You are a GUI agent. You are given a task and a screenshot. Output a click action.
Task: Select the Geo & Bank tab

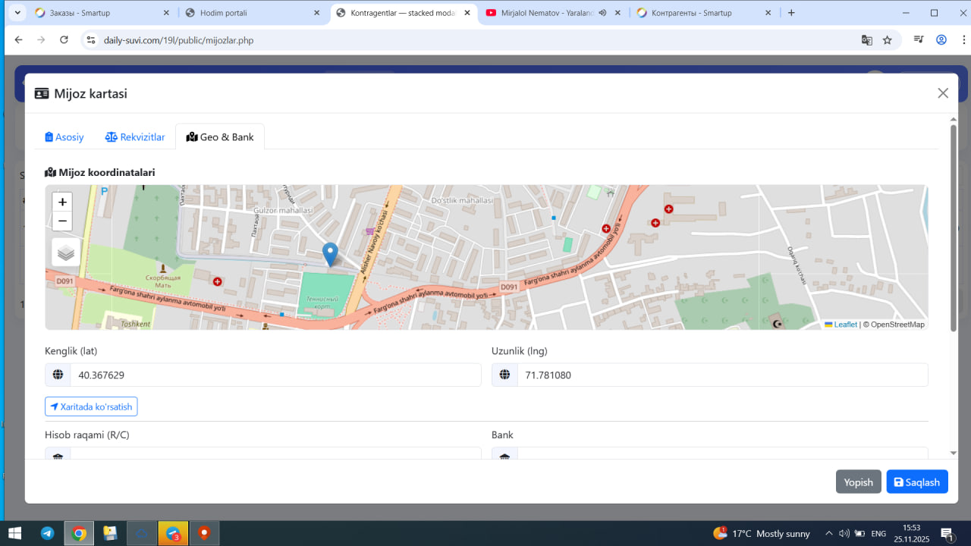[220, 137]
